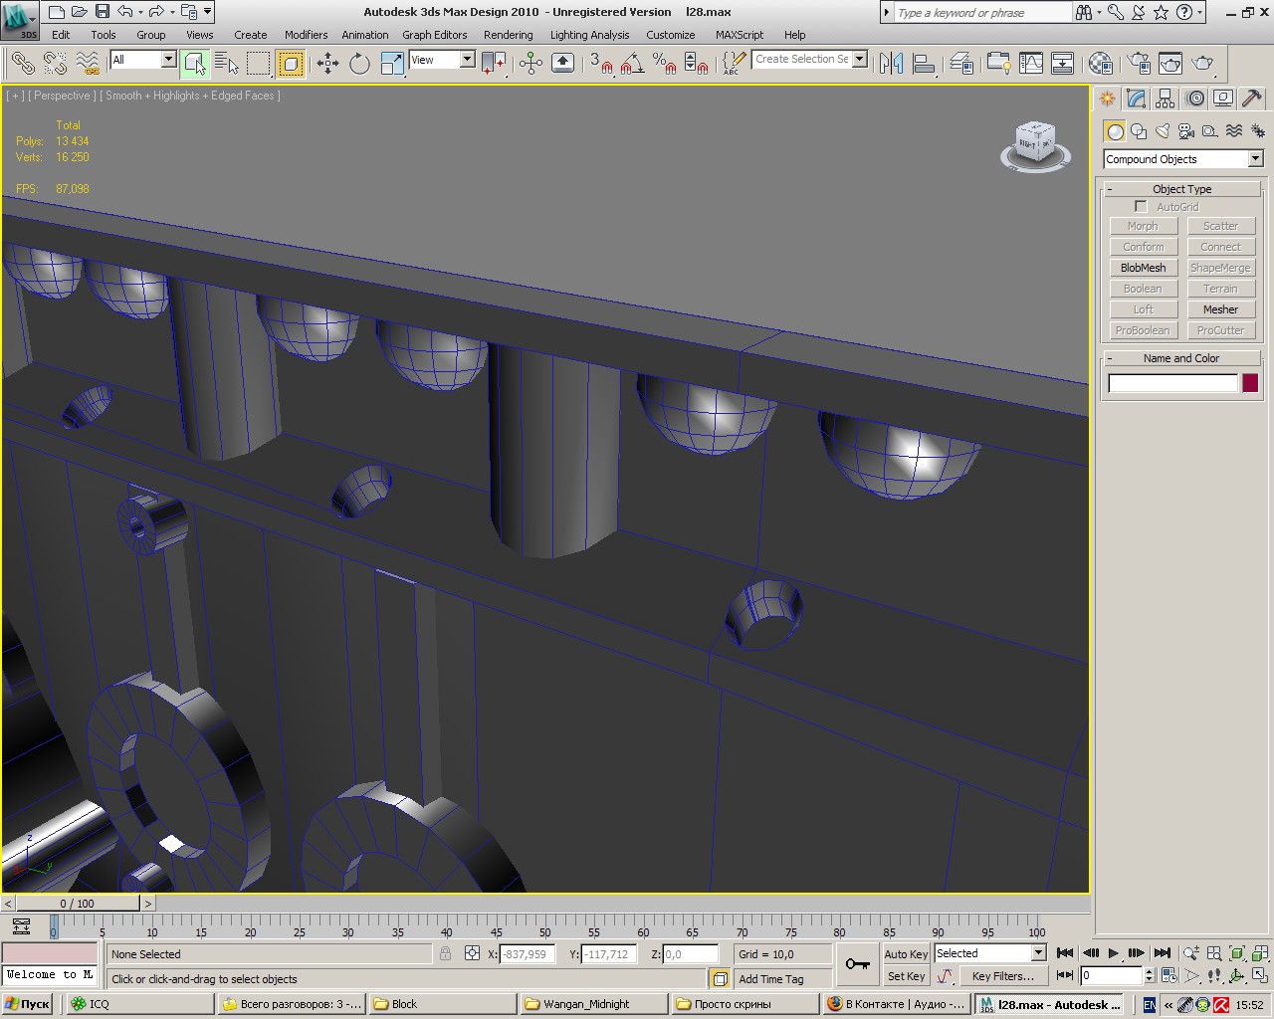This screenshot has height=1019, width=1274.
Task: Click the Add Time Tag field
Action: [x=782, y=979]
